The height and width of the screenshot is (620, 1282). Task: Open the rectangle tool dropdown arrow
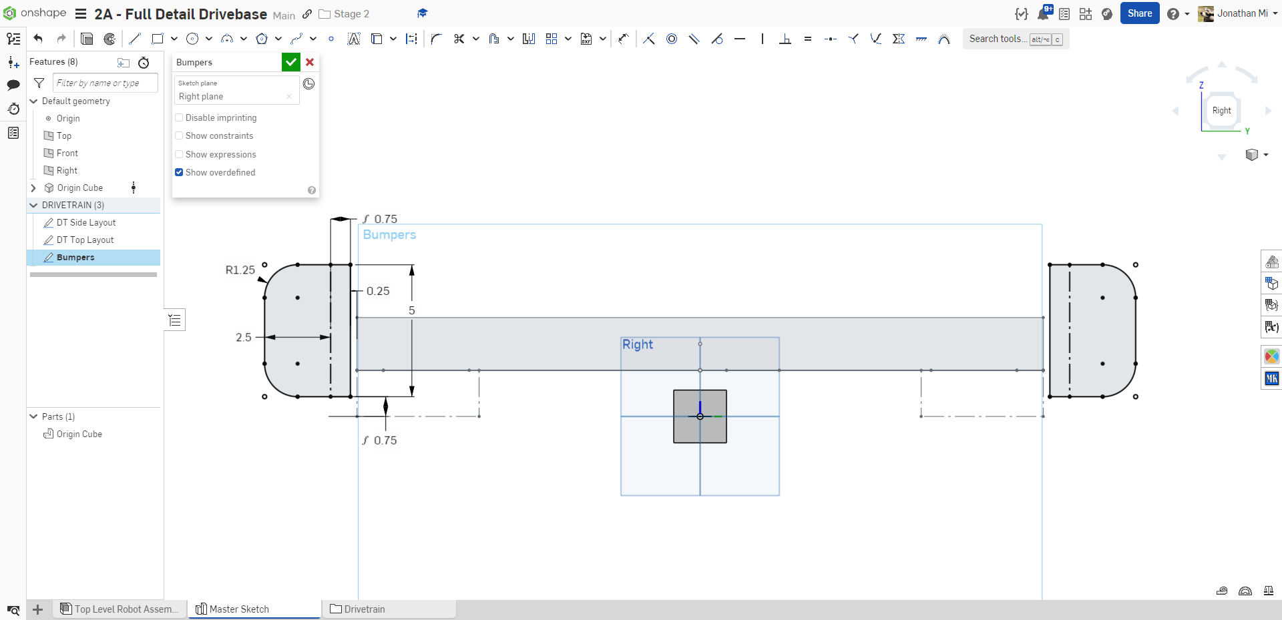tap(174, 39)
